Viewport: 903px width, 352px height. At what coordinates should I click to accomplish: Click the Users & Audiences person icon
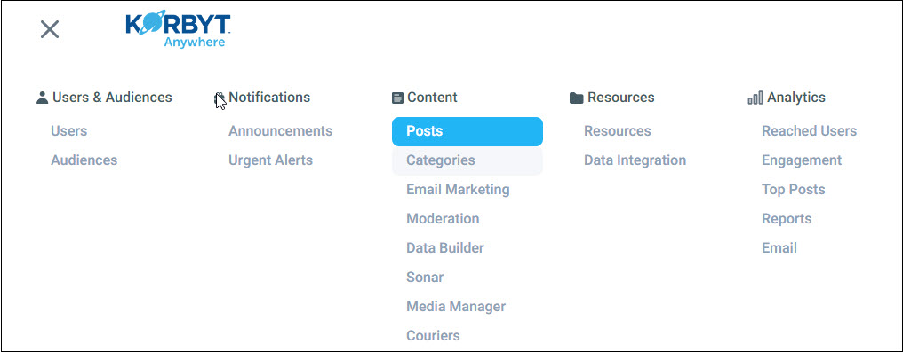coord(42,98)
